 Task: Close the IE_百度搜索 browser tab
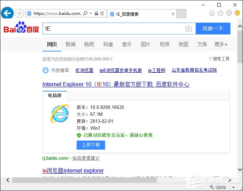point(173,14)
